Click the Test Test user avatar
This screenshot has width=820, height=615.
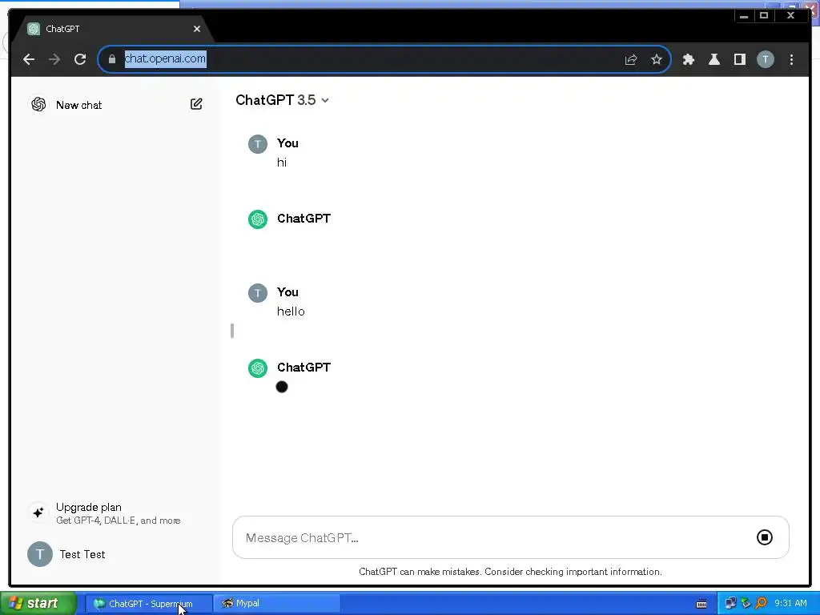coord(40,554)
